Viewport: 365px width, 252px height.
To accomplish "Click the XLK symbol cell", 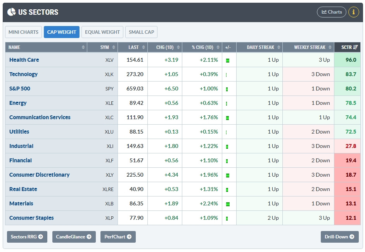I will click(x=109, y=75).
